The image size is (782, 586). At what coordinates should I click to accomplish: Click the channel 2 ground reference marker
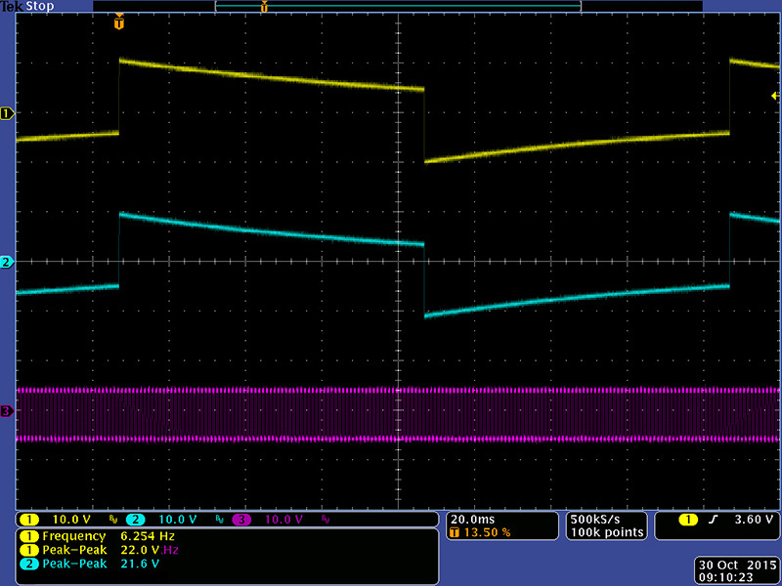pos(8,262)
